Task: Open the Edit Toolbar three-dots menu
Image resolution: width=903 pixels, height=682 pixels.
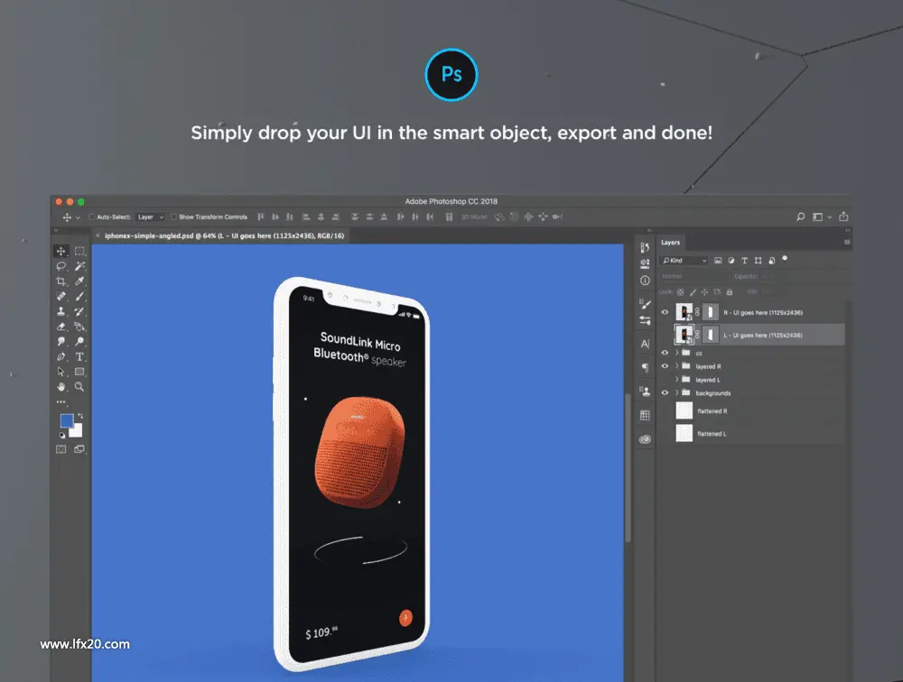Action: tap(61, 401)
